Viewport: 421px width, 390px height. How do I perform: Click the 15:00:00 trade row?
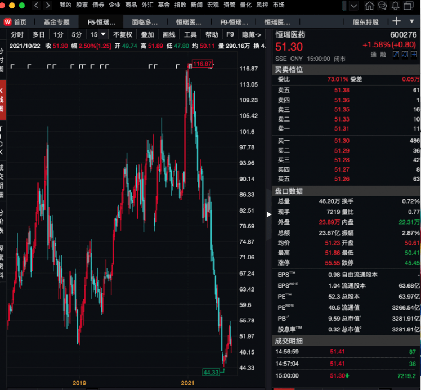pyautogui.click(x=346, y=376)
